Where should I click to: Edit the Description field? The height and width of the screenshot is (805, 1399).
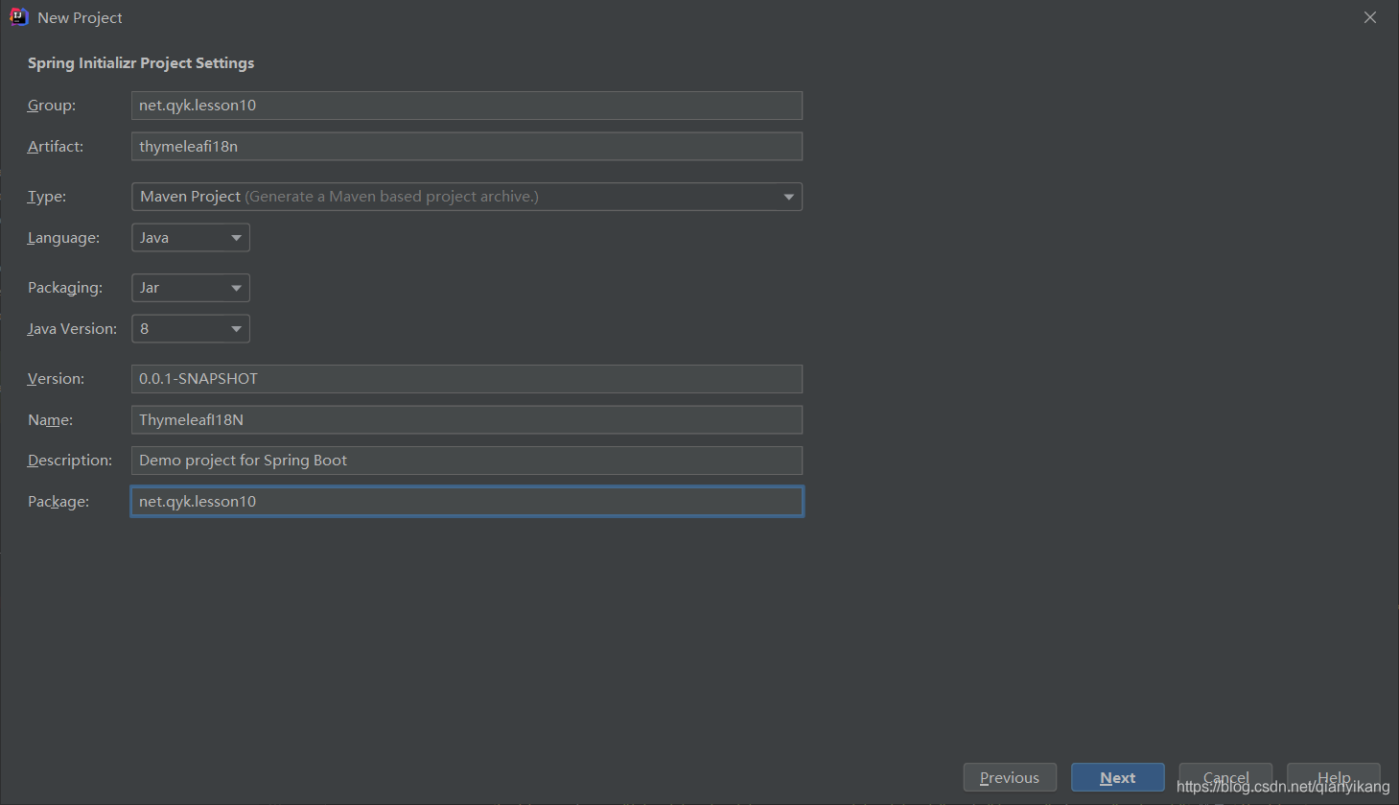click(x=467, y=461)
